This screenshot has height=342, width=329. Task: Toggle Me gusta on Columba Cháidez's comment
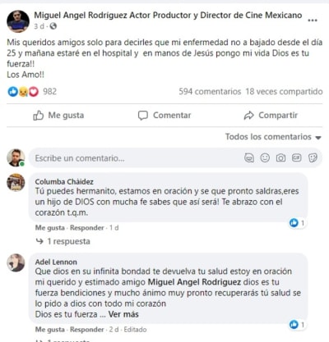click(x=50, y=228)
